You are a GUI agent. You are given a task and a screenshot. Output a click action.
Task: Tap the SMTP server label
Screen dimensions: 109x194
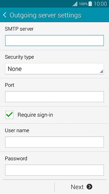(x=19, y=29)
